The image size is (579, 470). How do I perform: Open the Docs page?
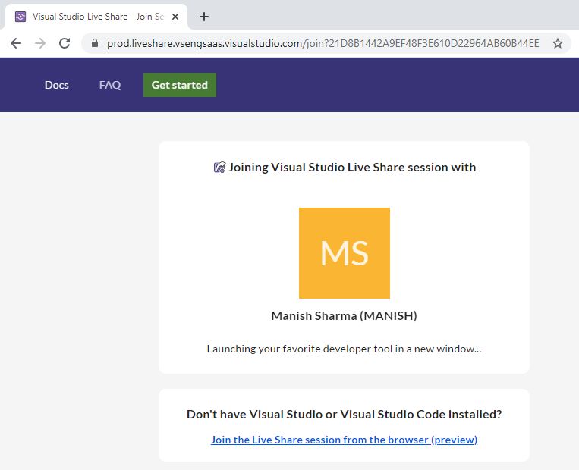(57, 85)
